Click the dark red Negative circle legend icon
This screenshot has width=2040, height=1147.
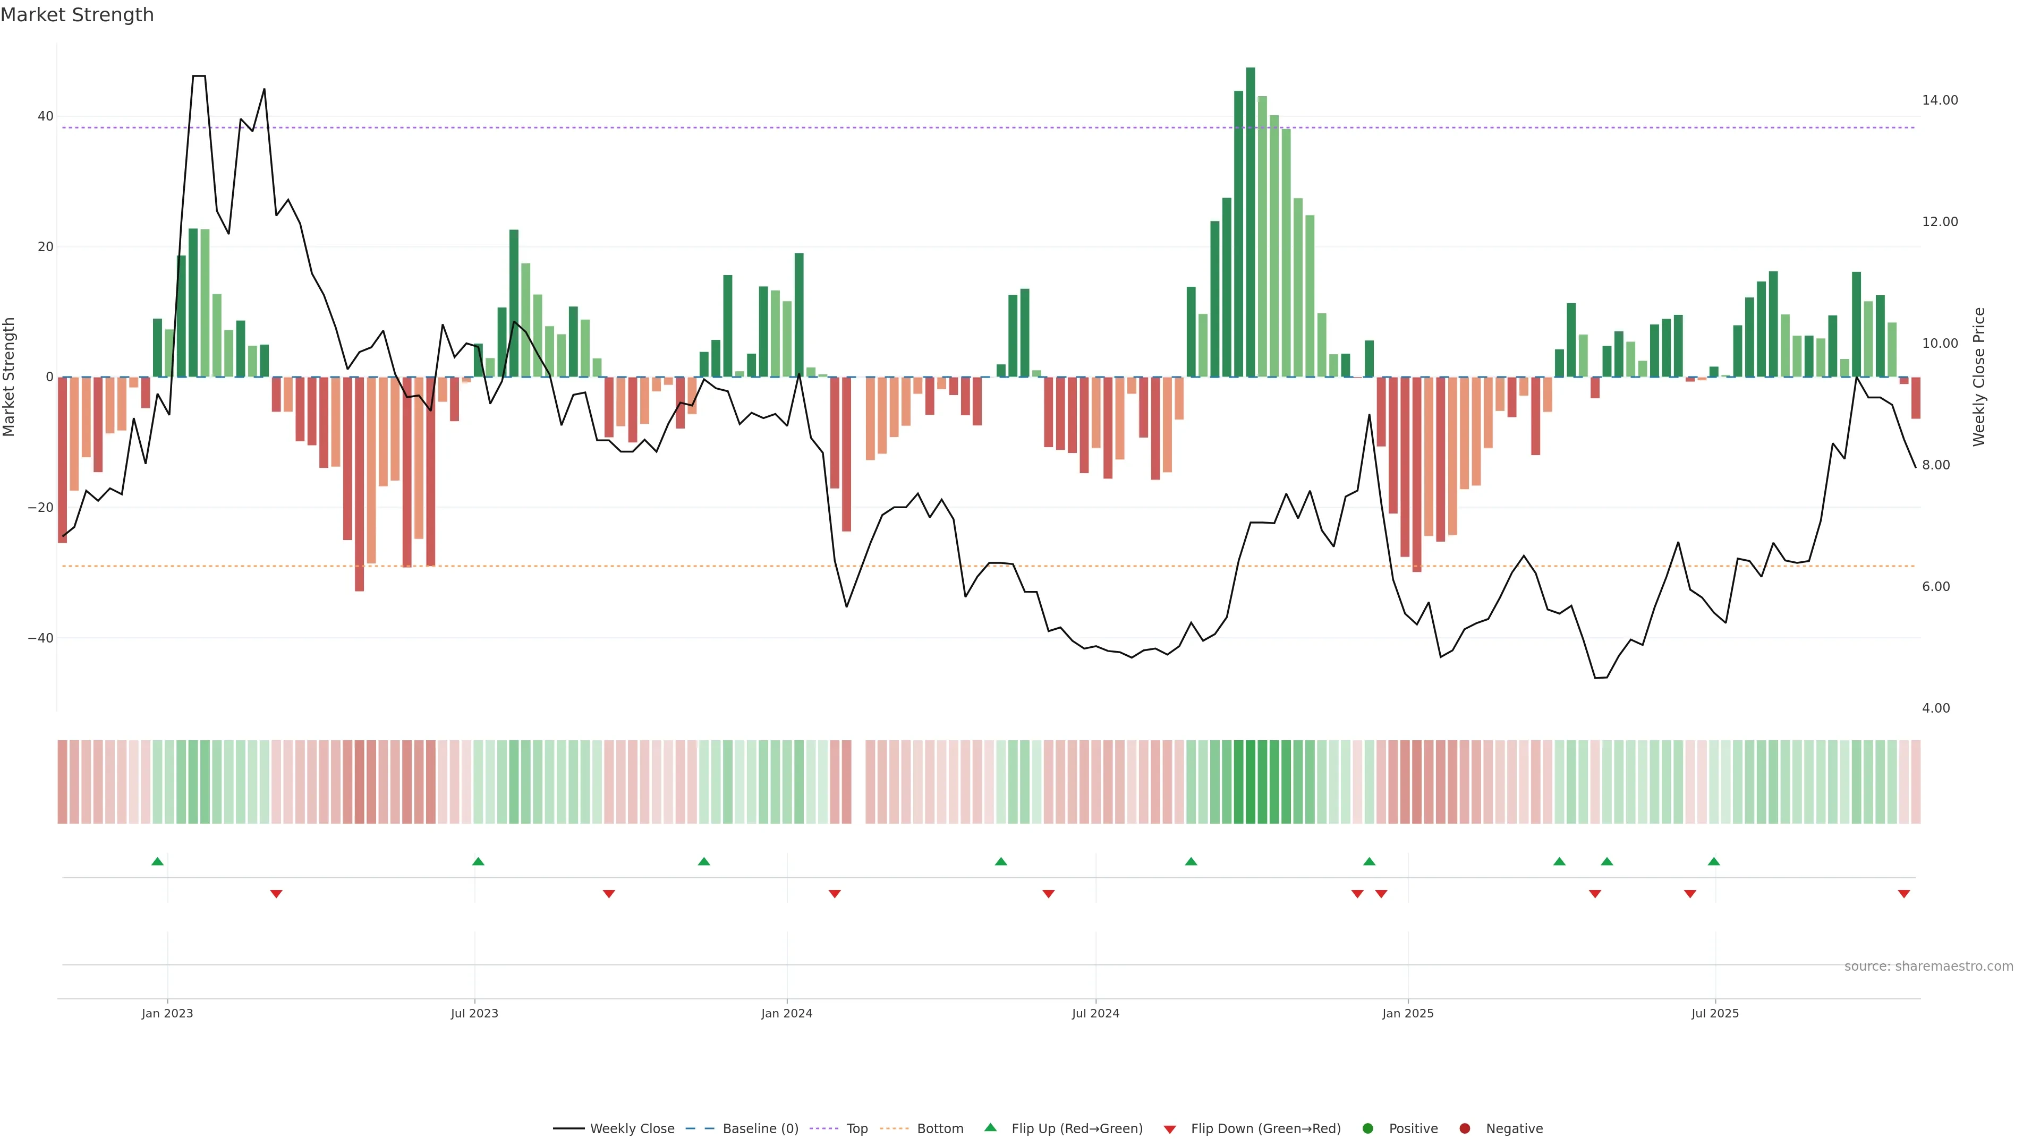pyautogui.click(x=1464, y=1129)
